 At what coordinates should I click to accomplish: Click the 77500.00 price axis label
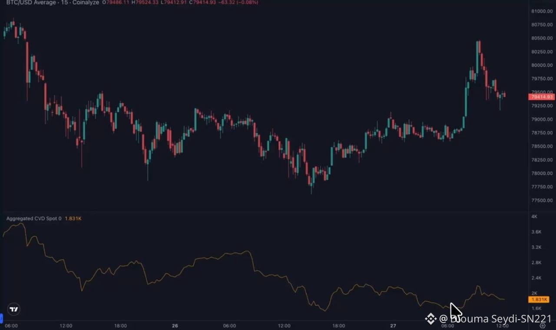[543, 200]
